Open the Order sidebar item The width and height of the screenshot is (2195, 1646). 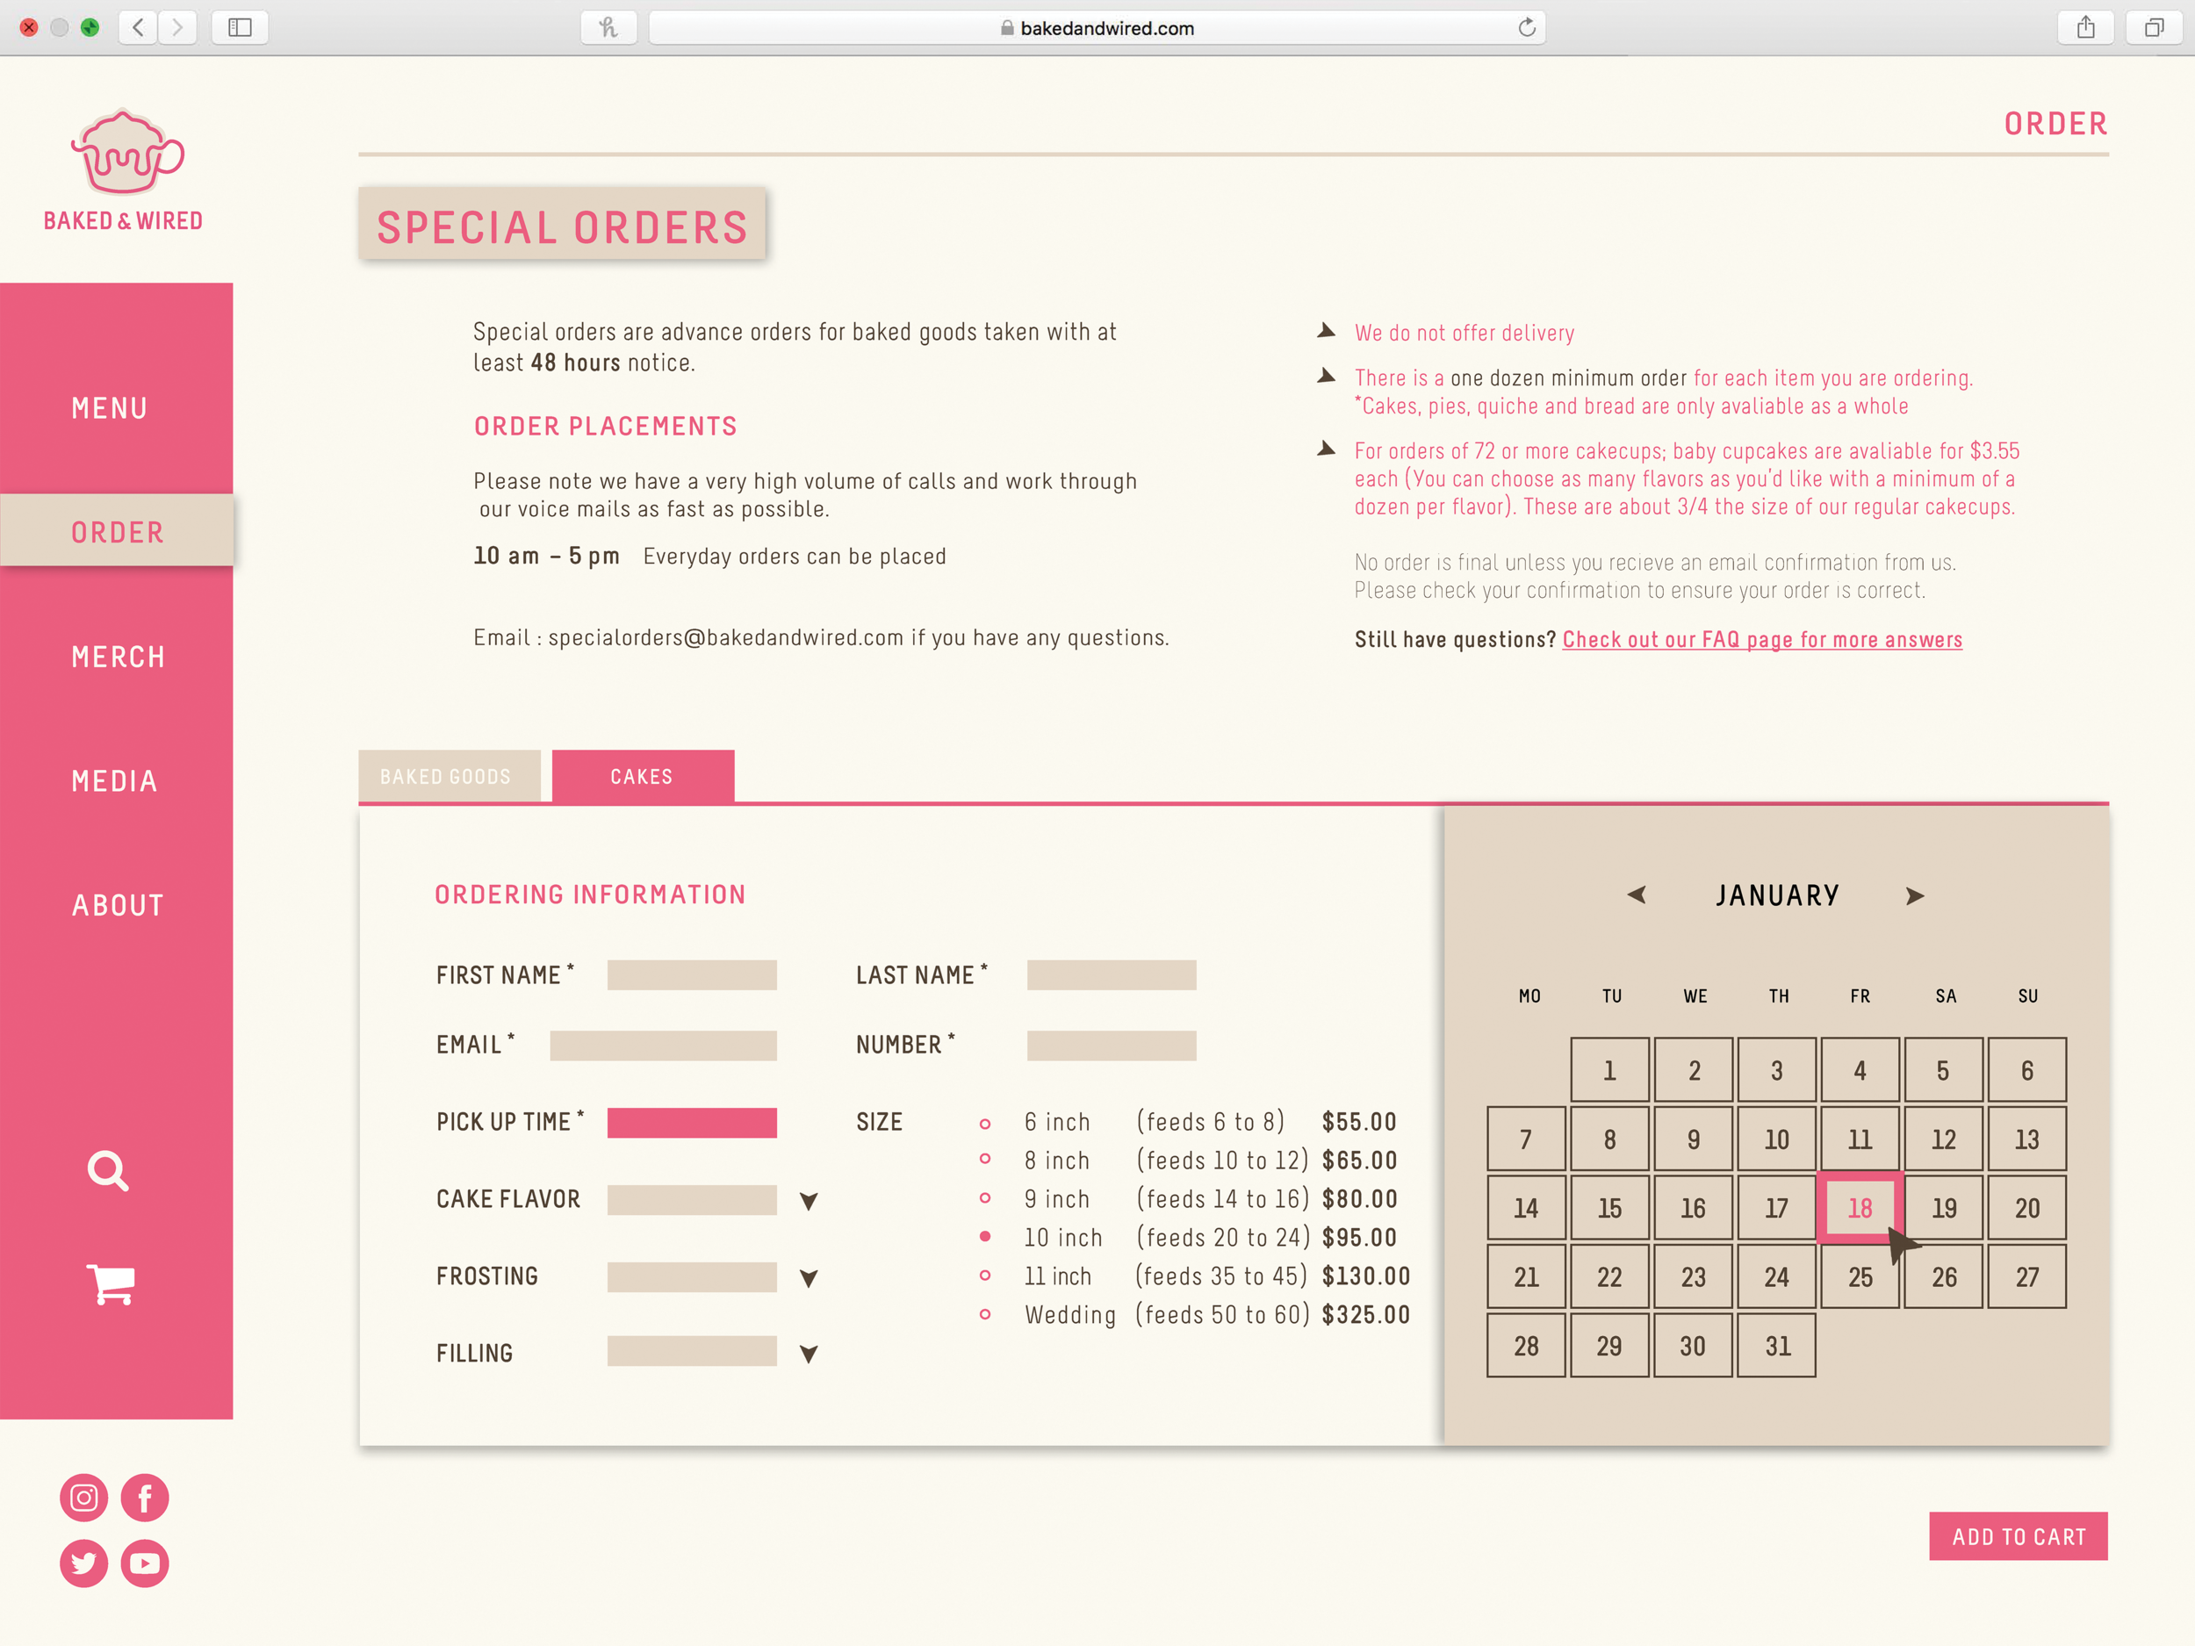click(116, 531)
